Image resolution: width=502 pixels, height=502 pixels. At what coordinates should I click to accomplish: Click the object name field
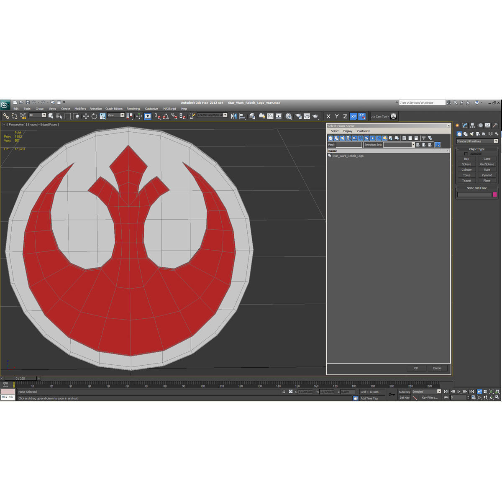(x=474, y=195)
